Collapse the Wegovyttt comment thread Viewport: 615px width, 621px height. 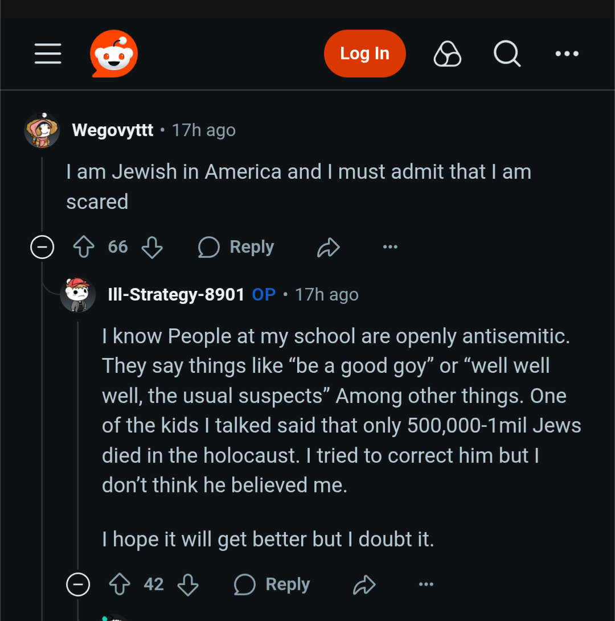[42, 247]
